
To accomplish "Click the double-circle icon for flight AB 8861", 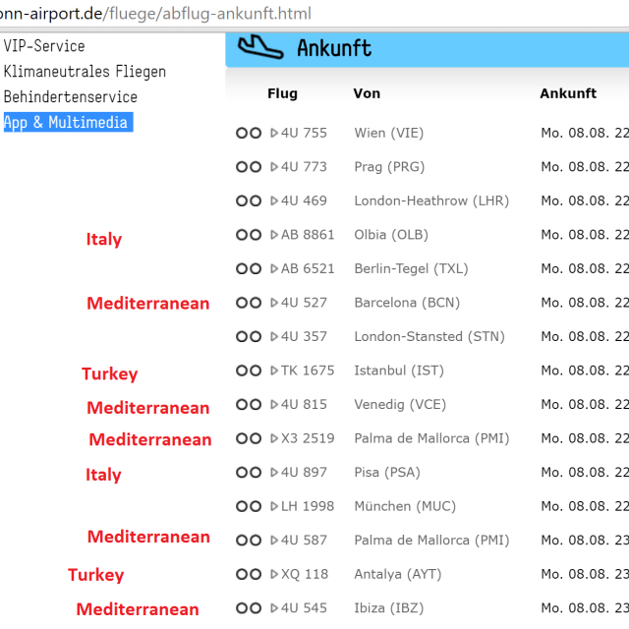I will 249,235.
